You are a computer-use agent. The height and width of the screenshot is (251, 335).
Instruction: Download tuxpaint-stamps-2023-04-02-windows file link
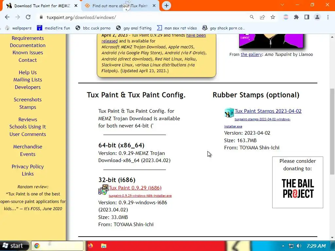click(x=257, y=123)
